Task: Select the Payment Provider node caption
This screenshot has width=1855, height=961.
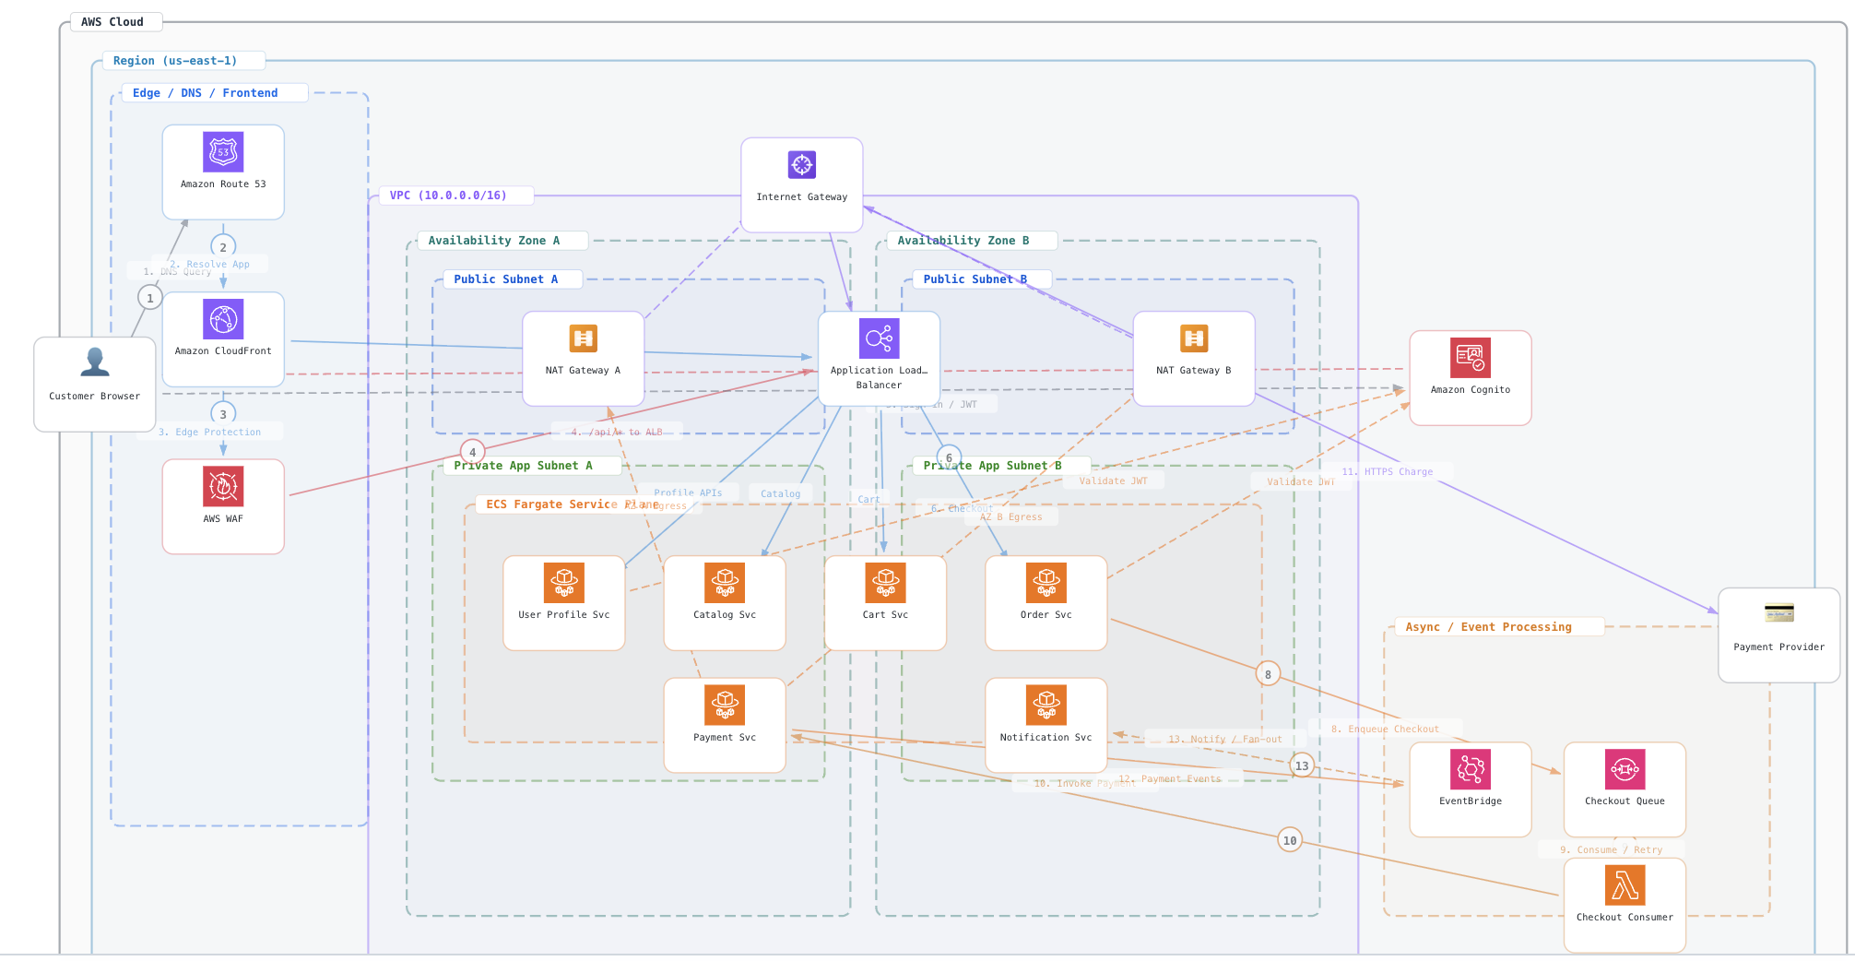Action: (x=1779, y=647)
